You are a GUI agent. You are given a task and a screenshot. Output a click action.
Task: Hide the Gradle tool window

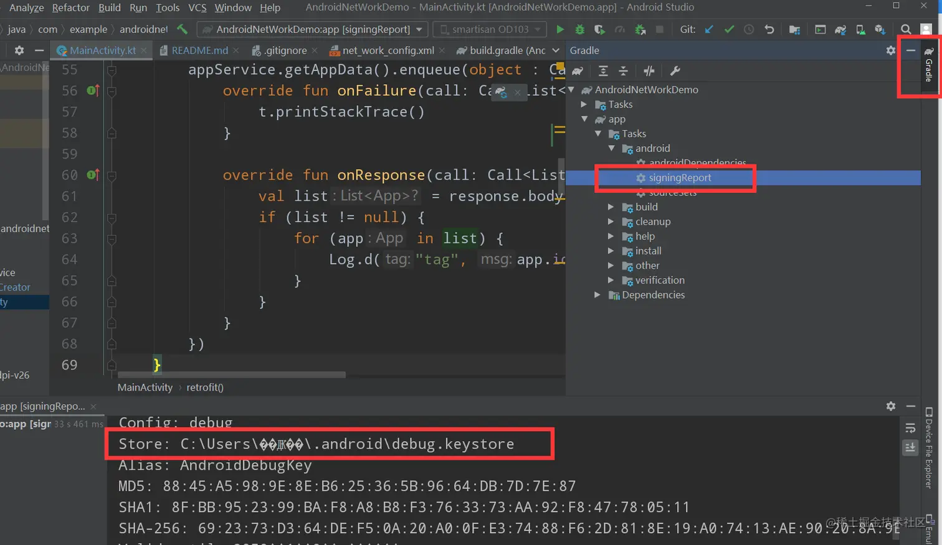coord(911,50)
